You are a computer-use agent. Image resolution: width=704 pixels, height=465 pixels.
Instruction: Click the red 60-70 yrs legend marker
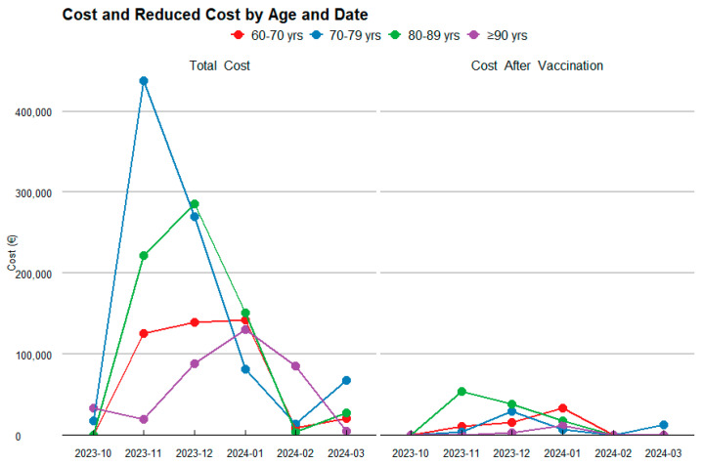pos(238,35)
